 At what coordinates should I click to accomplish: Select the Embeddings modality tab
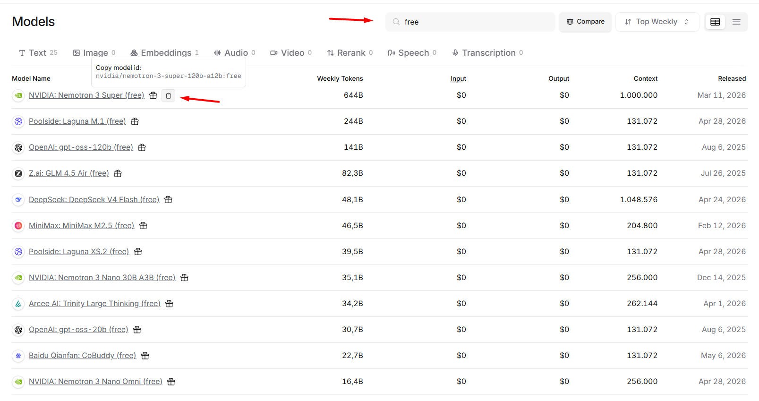[x=164, y=53]
